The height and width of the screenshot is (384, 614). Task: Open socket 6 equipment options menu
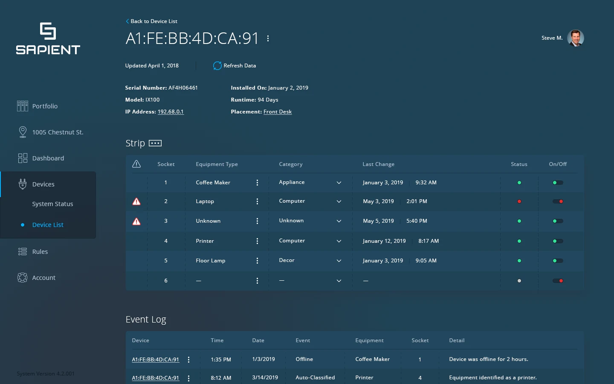coord(257,281)
